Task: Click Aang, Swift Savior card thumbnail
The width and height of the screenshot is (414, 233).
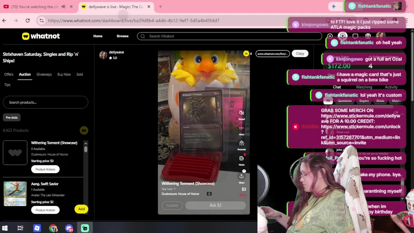Action: coord(15,194)
